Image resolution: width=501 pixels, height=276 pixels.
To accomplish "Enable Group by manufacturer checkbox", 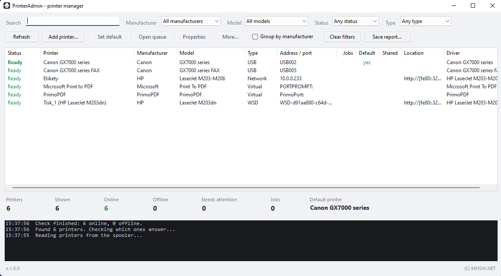I will point(255,37).
